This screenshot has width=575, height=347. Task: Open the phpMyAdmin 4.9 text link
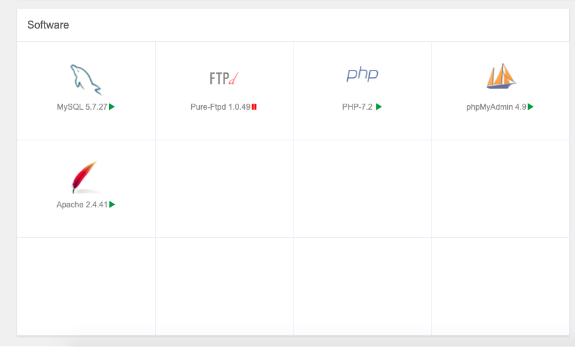(x=496, y=107)
